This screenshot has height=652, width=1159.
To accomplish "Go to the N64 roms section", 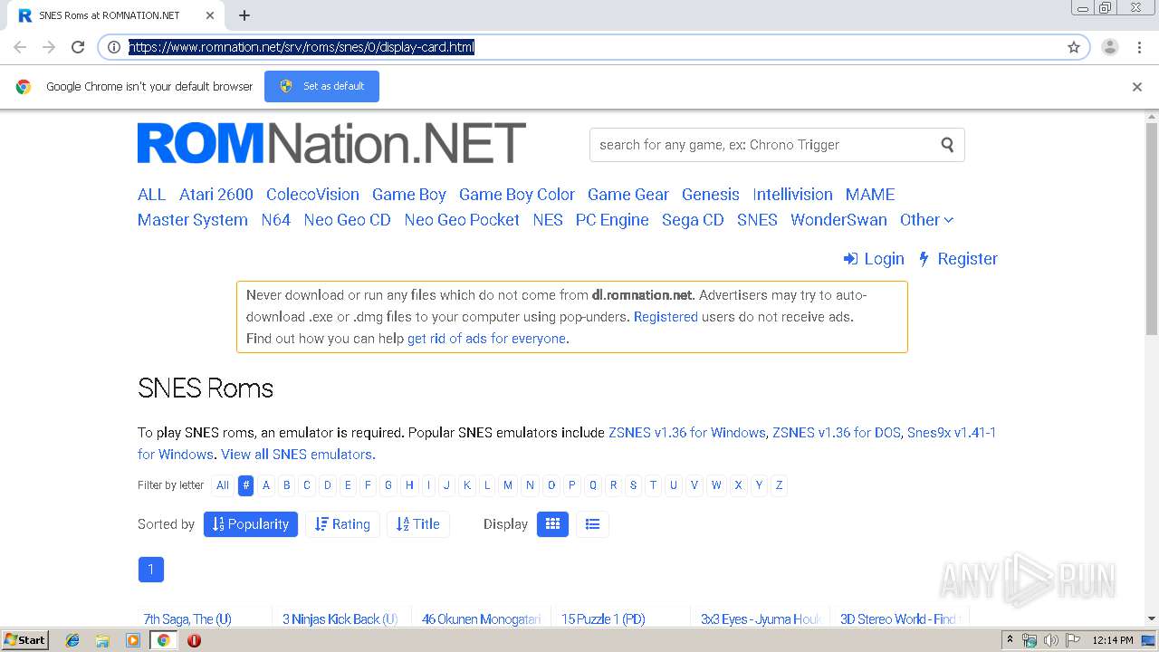I will pos(276,220).
